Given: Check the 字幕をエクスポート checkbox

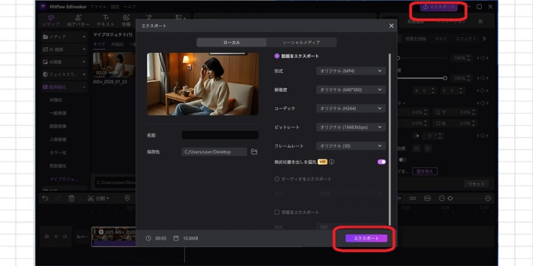Looking at the screenshot, I should [276, 212].
